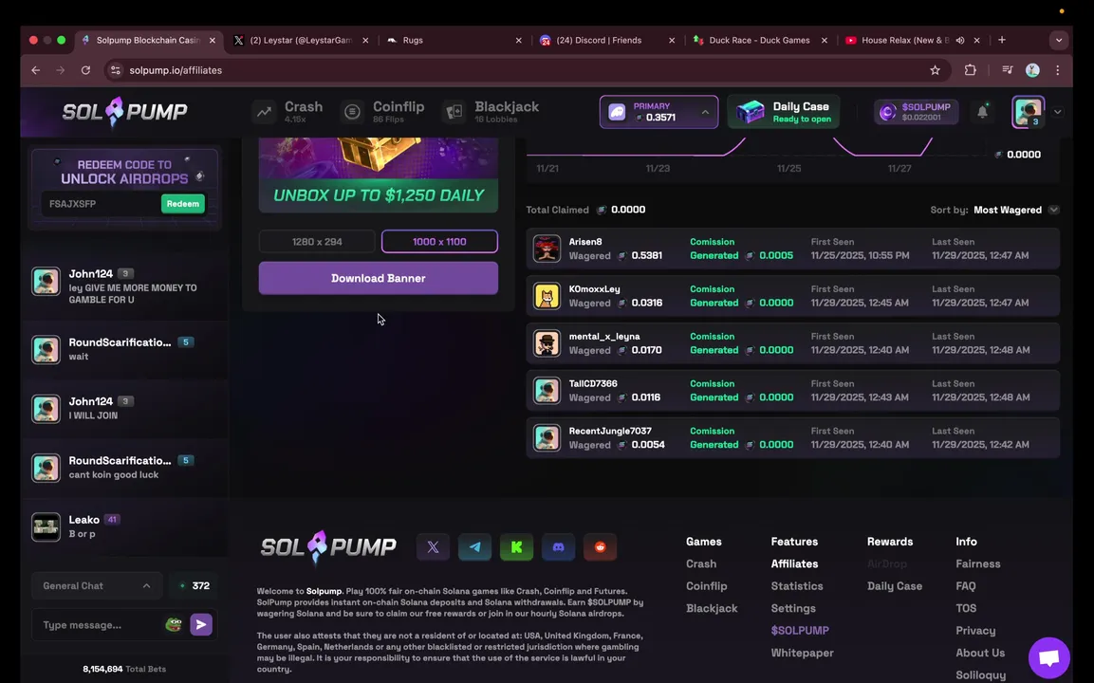Screen dimensions: 1094x683
Task: Open About Us footer link
Action: [980, 653]
